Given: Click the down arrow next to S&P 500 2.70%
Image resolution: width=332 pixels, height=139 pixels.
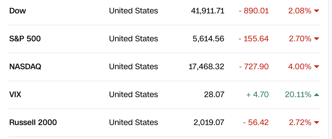Looking at the screenshot, I should click(x=317, y=39).
